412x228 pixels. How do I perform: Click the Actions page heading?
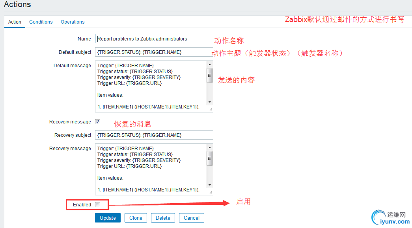[x=17, y=4]
